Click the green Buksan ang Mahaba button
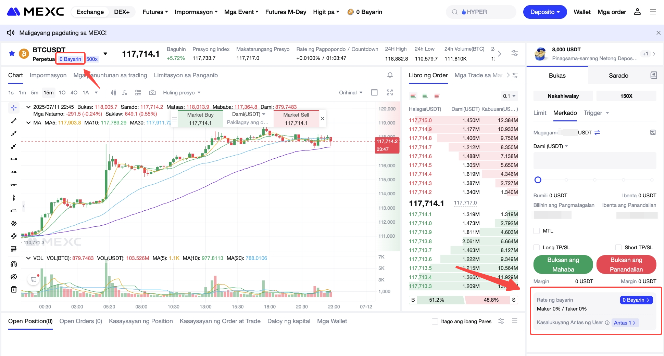Viewport: 664px width, 356px height. (x=563, y=264)
